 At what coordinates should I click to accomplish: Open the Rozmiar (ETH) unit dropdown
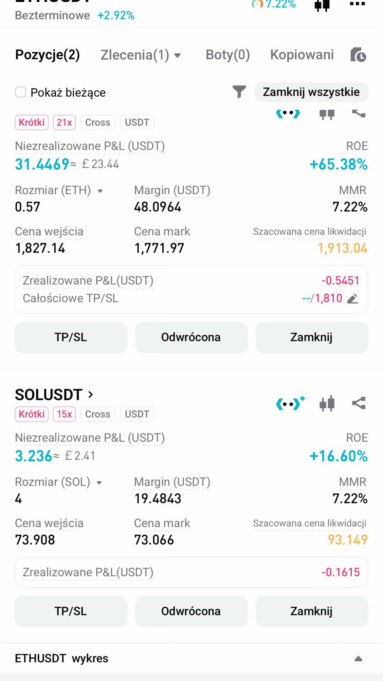pyautogui.click(x=100, y=191)
